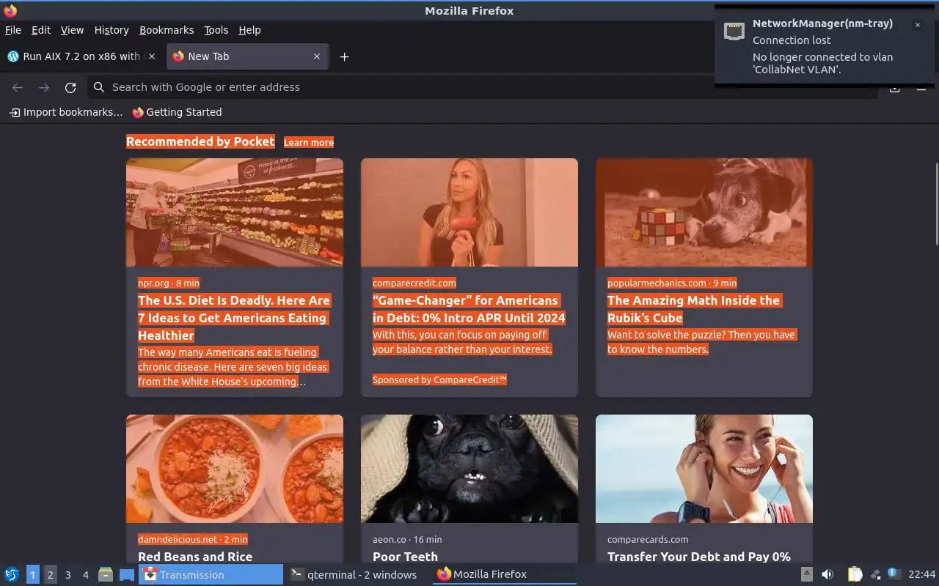Open the grocery store thumbnail story
This screenshot has width=939, height=586.
(x=235, y=212)
